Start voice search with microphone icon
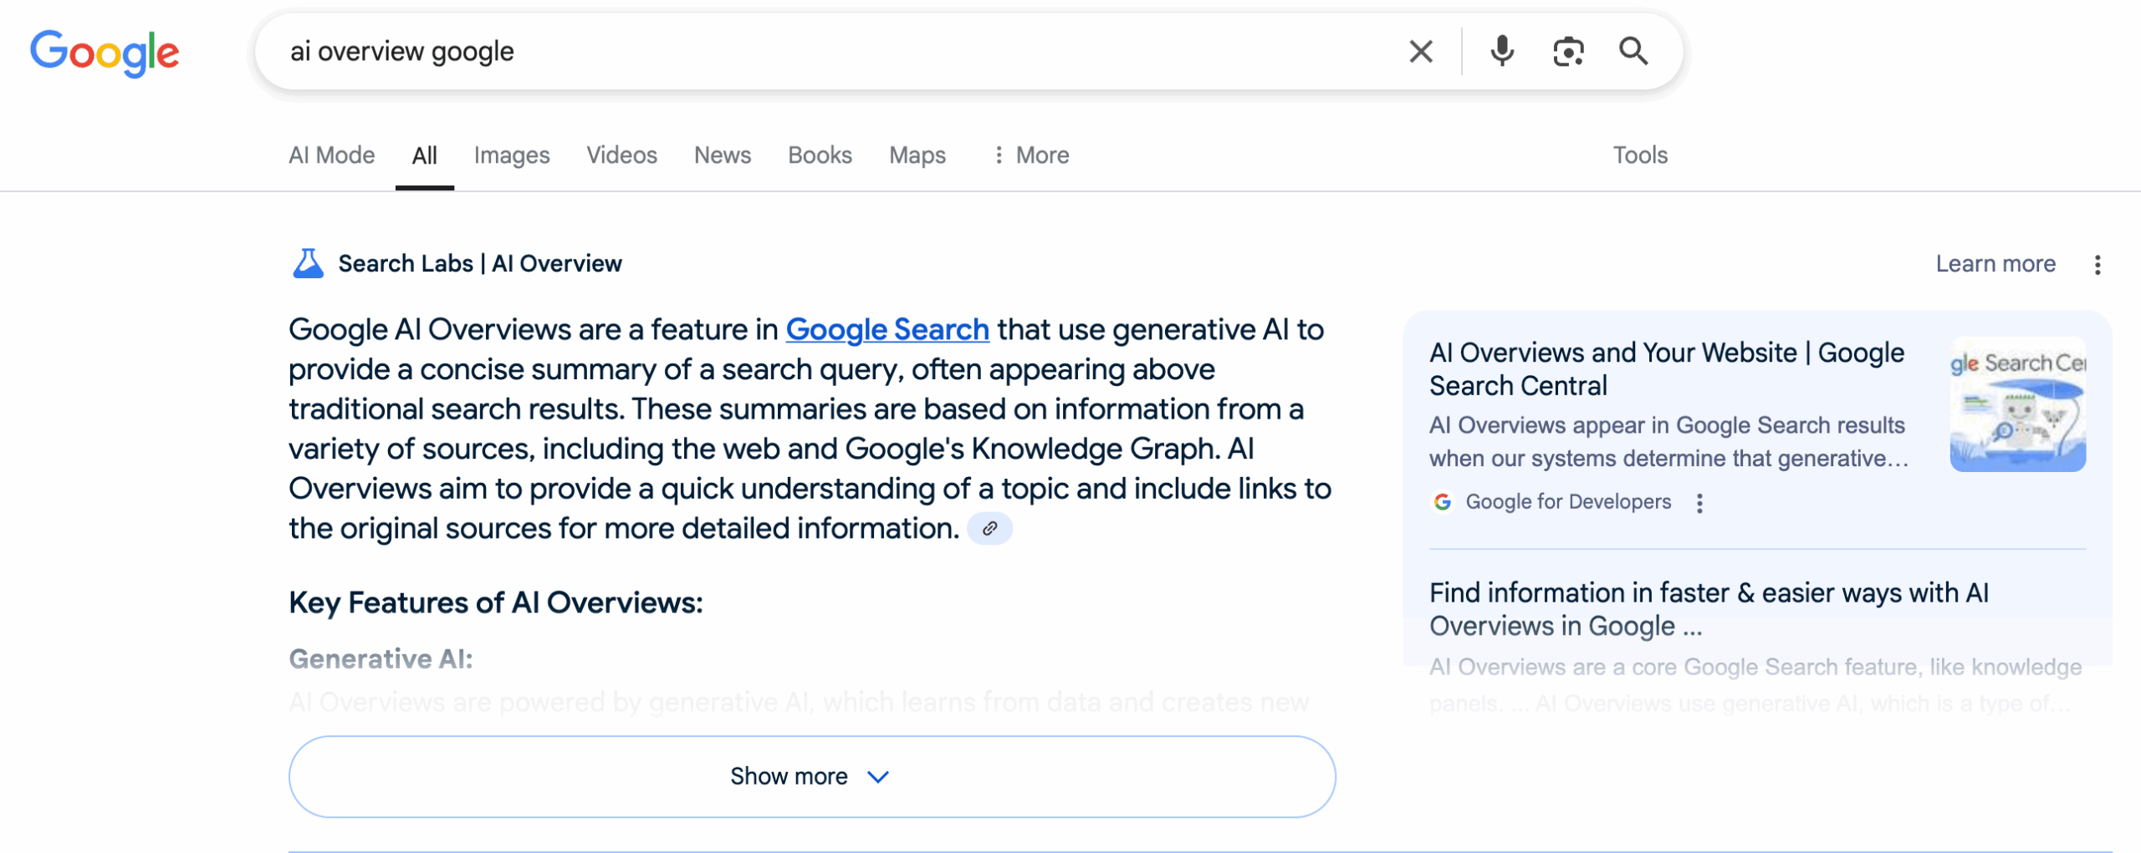The height and width of the screenshot is (853, 2141). click(x=1501, y=52)
